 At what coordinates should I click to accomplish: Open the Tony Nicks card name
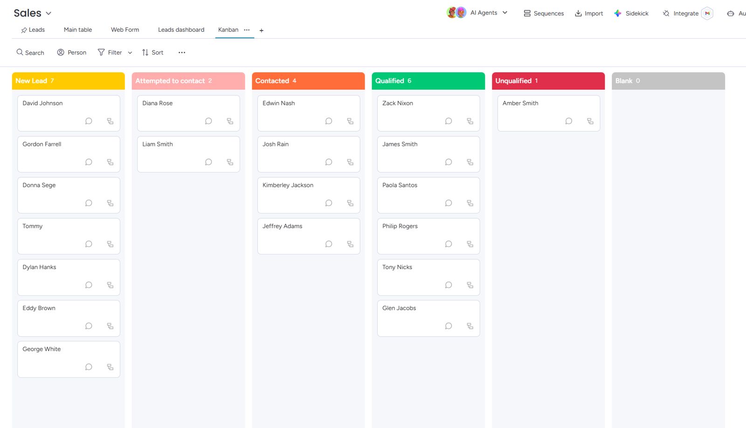click(397, 268)
